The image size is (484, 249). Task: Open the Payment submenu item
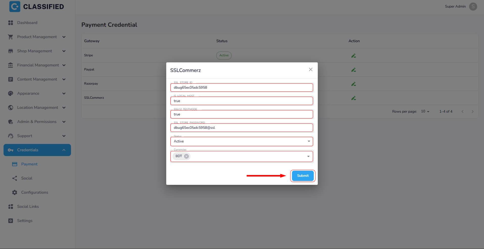tap(29, 164)
